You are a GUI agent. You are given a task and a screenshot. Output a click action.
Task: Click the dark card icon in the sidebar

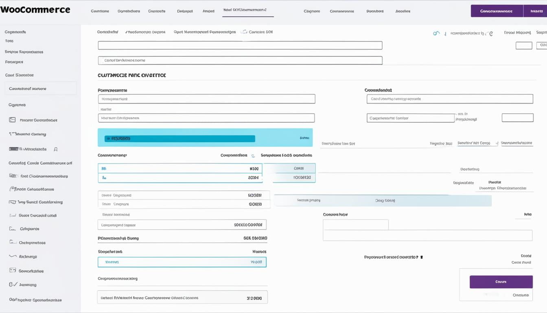13,149
